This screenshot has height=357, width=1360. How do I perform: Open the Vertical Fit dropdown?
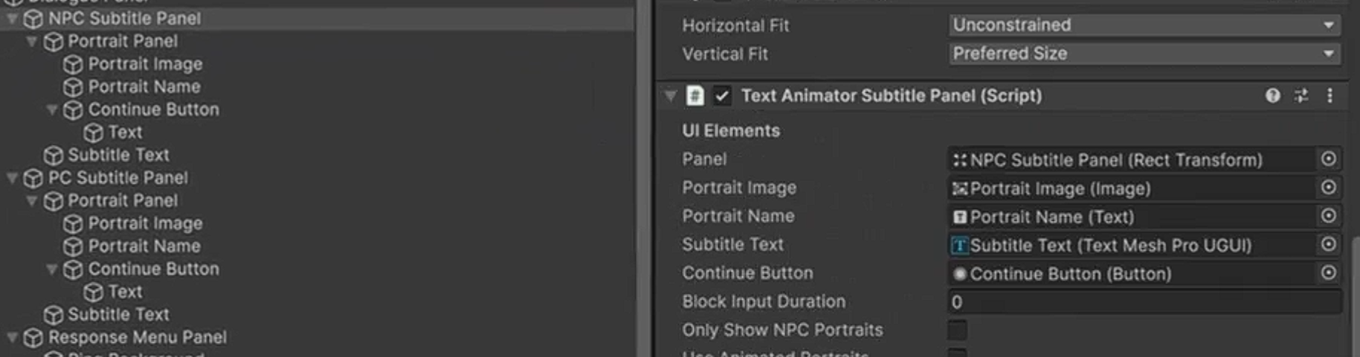pyautogui.click(x=1144, y=54)
